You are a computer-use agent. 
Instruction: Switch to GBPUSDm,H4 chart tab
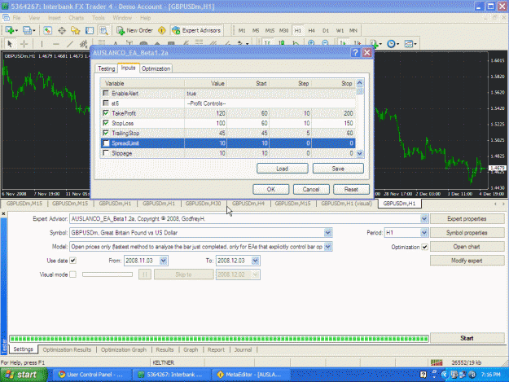click(x=248, y=204)
